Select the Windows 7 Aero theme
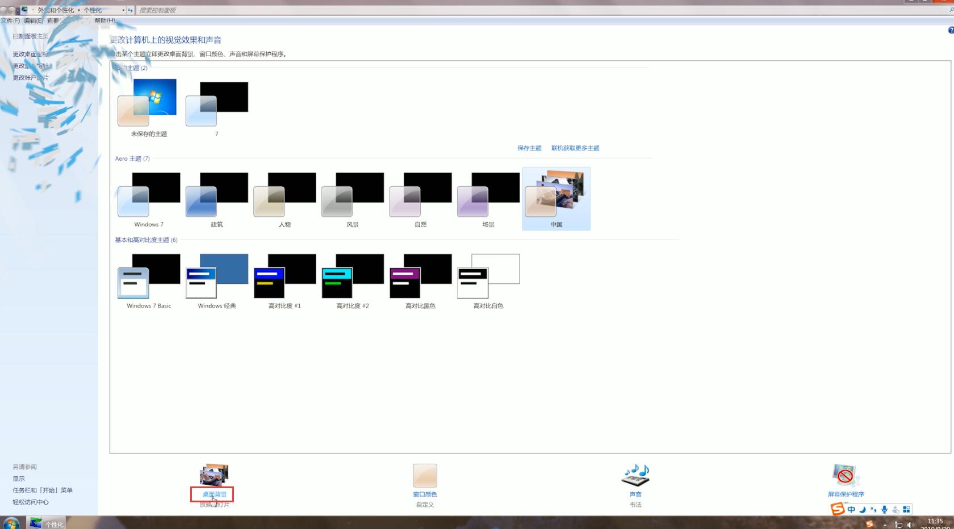Viewport: 954px width, 529px height. 149,199
